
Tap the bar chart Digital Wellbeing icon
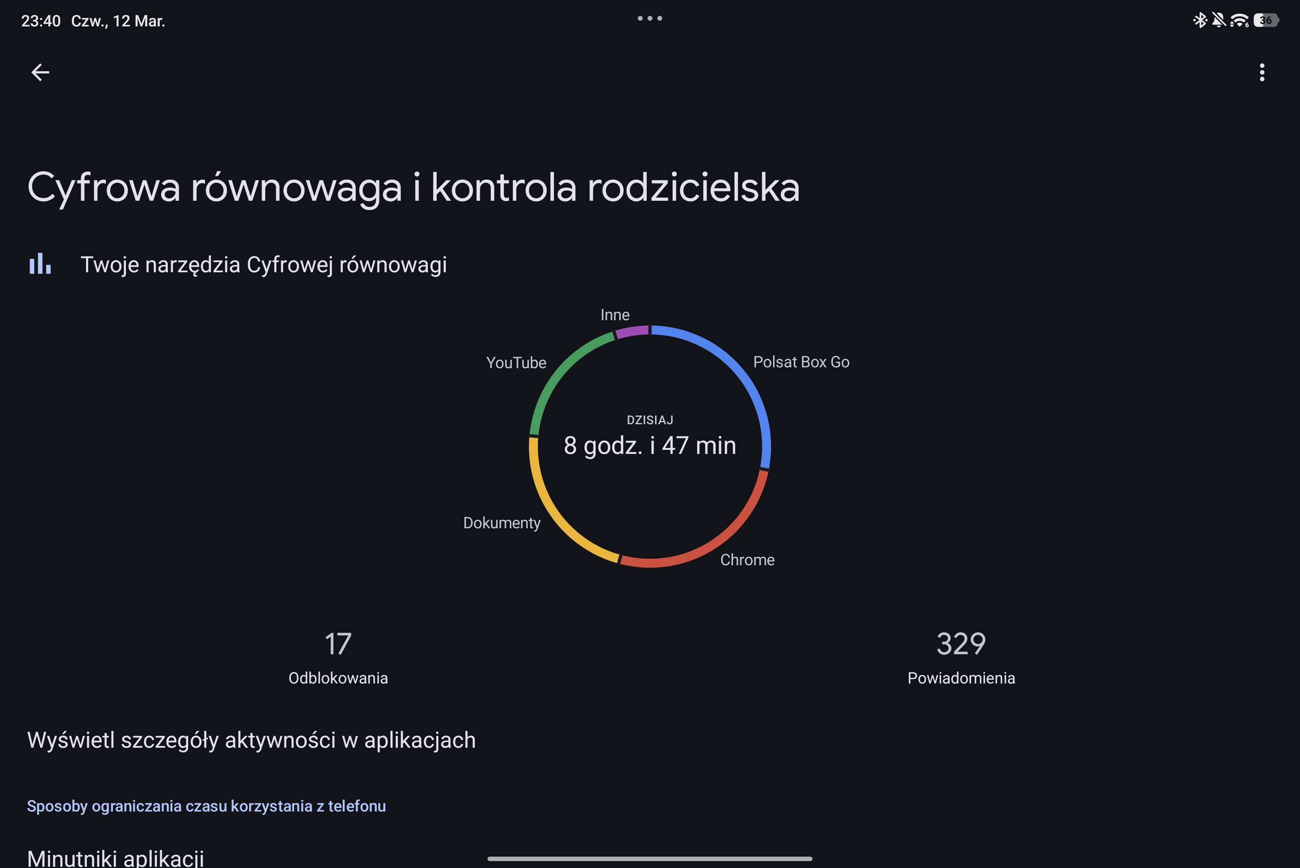pos(40,264)
